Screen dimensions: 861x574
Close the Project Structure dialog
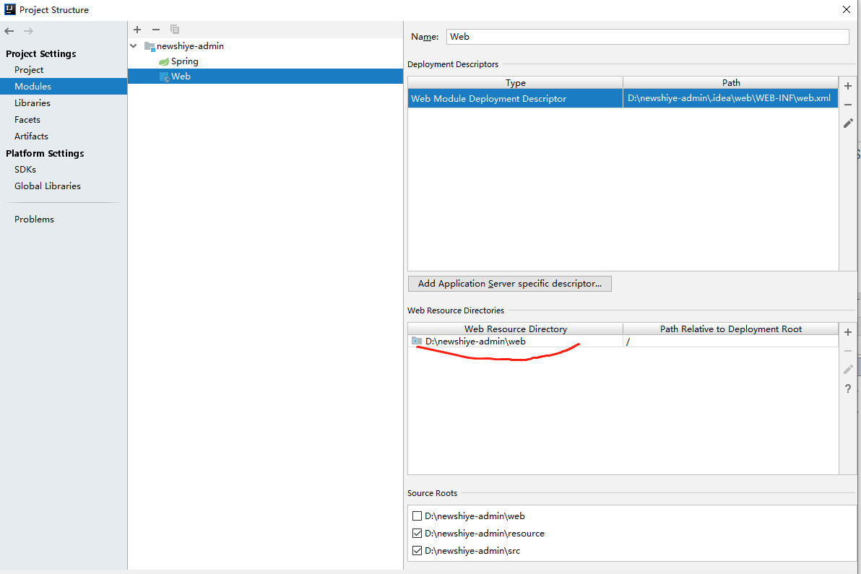coord(846,10)
